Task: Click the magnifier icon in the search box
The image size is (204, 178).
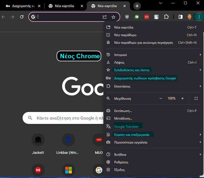Action: [x=30, y=118]
